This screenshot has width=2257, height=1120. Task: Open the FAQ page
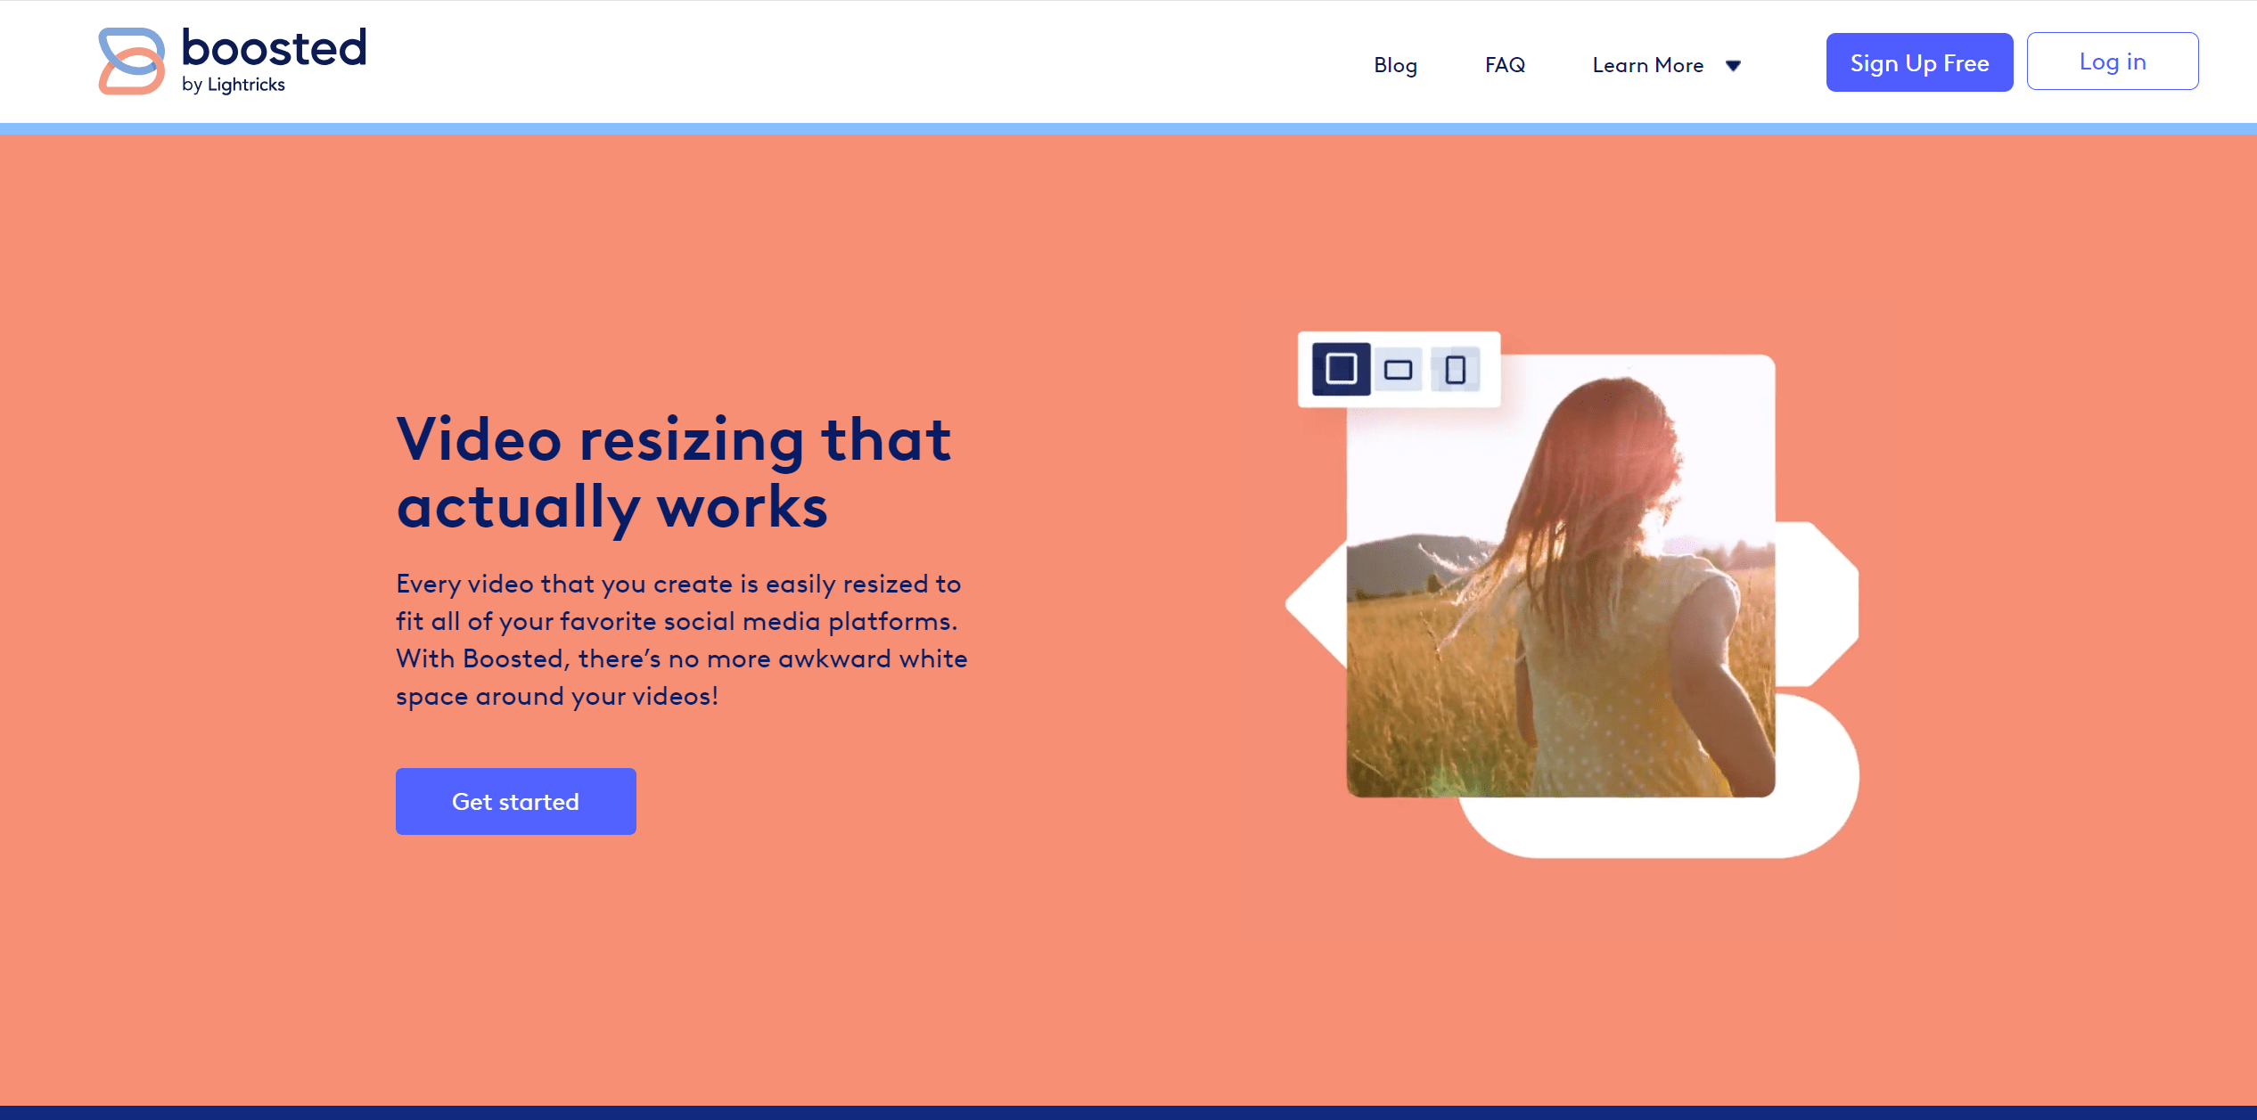(1505, 65)
